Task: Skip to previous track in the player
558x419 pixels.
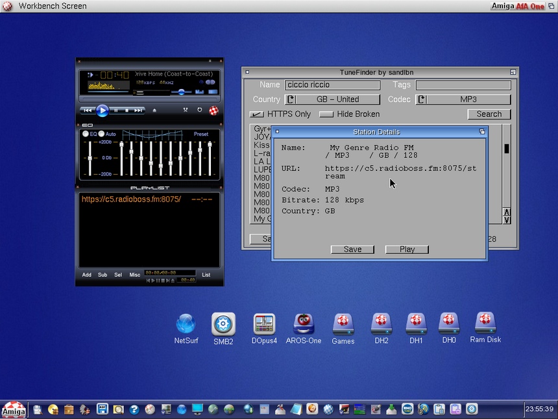Action: click(x=87, y=110)
